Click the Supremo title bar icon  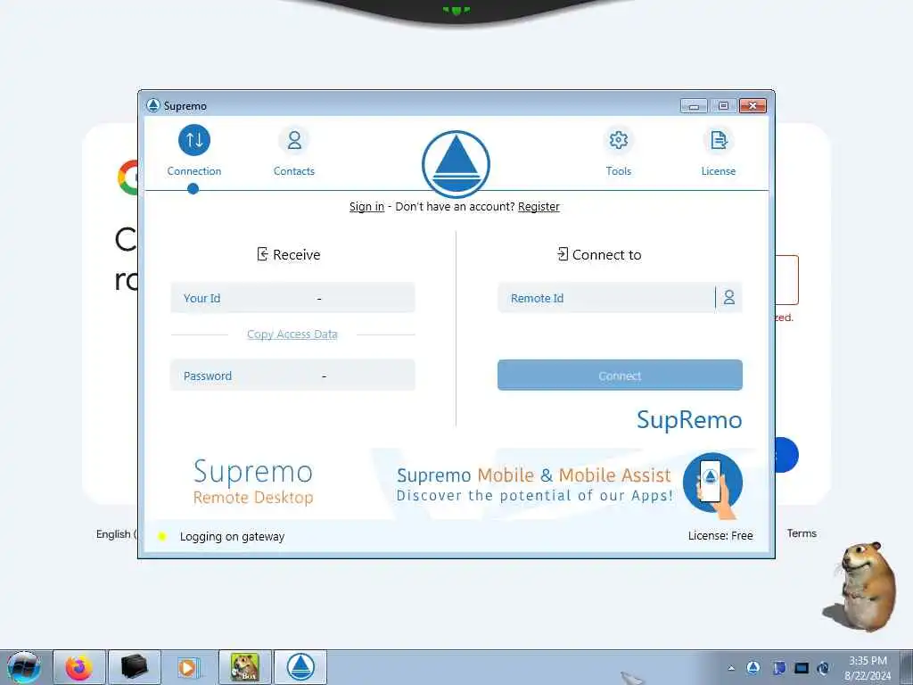point(153,105)
